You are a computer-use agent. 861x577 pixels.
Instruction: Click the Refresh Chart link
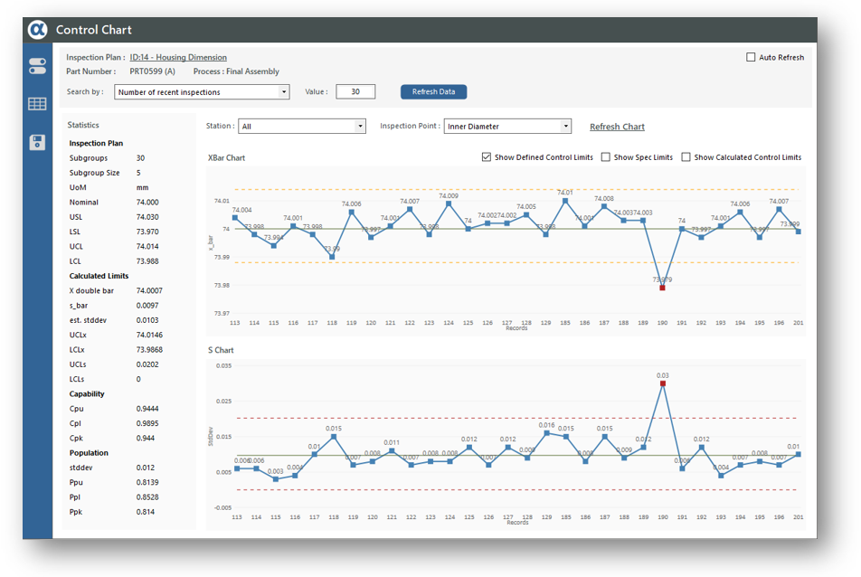click(617, 127)
